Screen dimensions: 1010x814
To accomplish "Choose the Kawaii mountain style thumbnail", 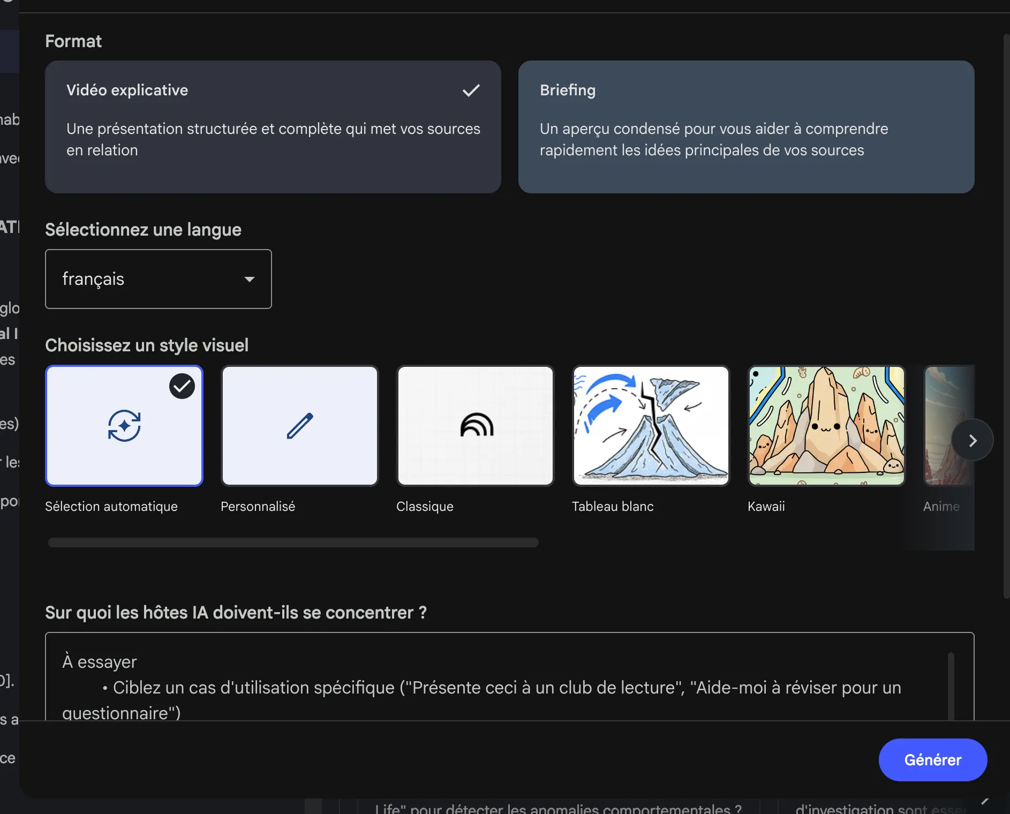I will 826,426.
